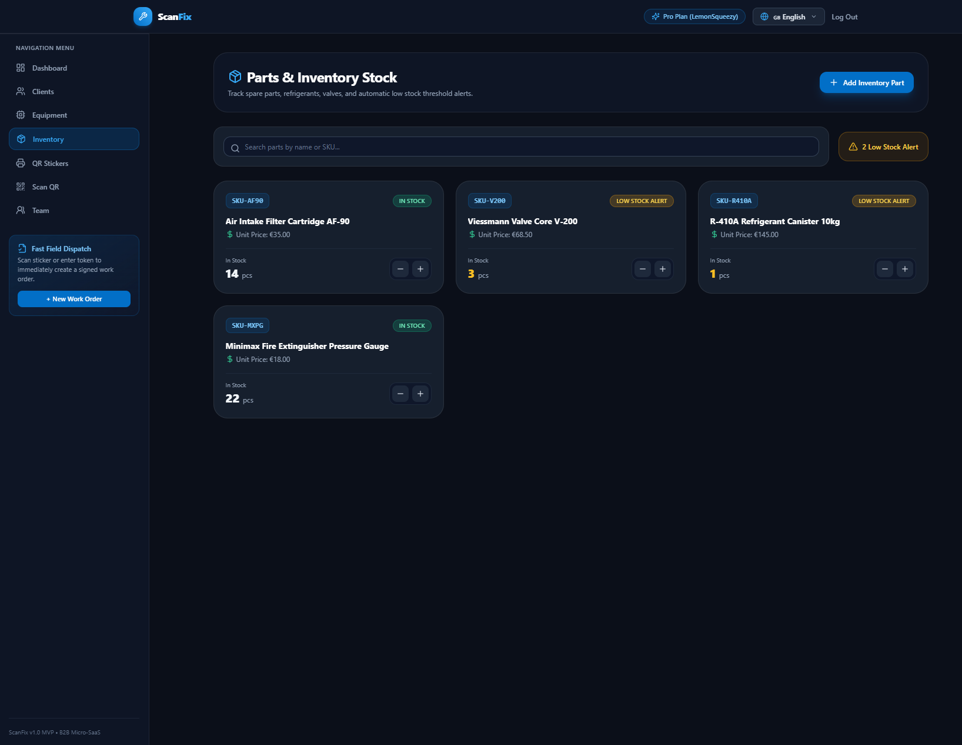Increase stock of Air Intake Filter Cartridge
The width and height of the screenshot is (962, 745).
pyautogui.click(x=420, y=269)
